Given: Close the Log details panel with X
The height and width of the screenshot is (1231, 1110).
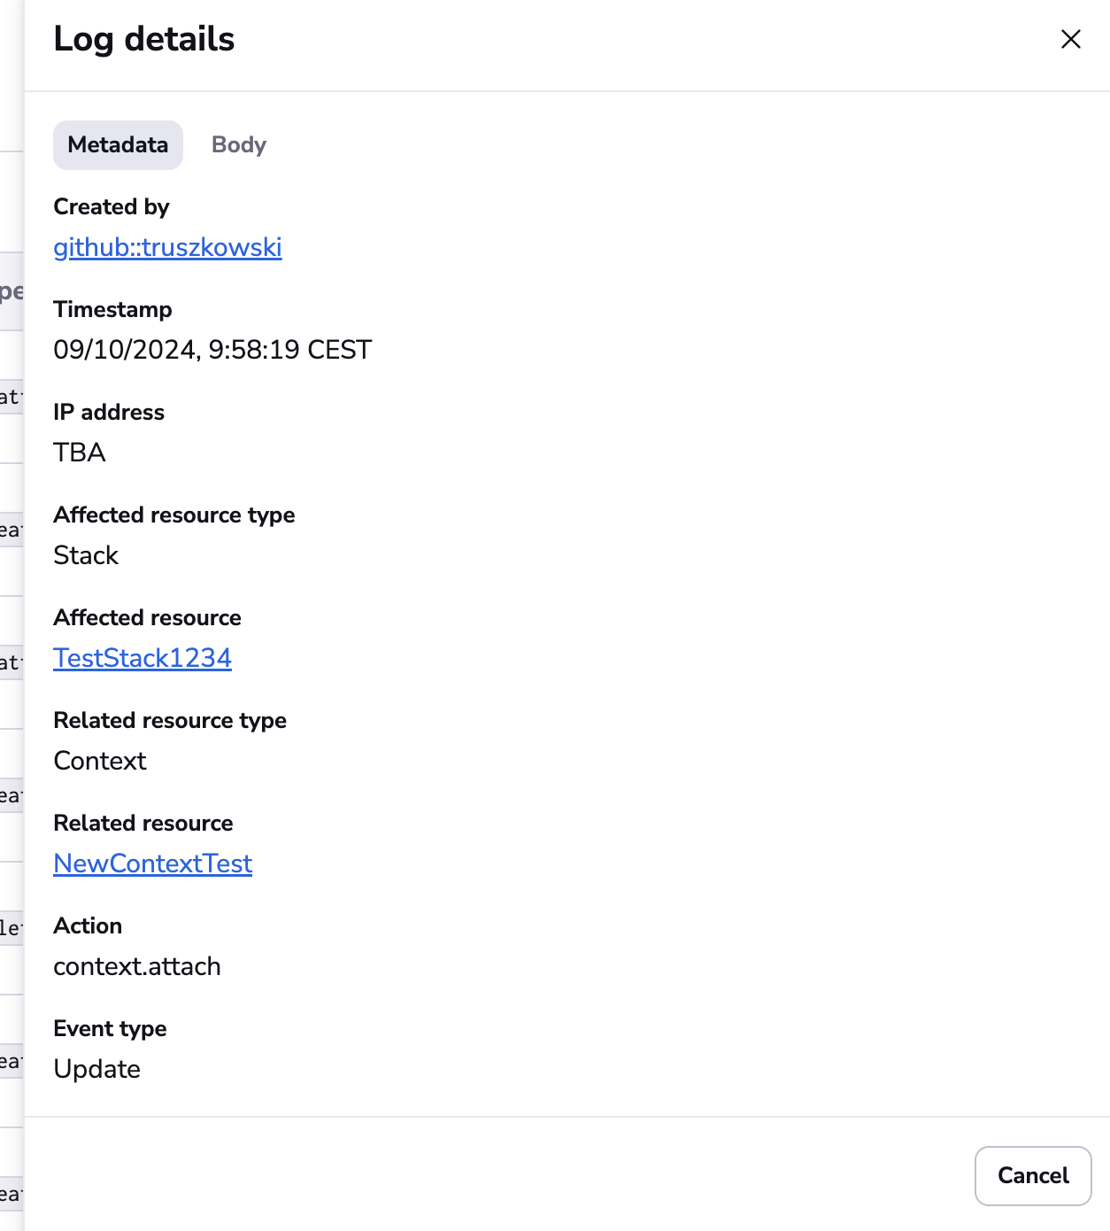Looking at the screenshot, I should tap(1070, 39).
